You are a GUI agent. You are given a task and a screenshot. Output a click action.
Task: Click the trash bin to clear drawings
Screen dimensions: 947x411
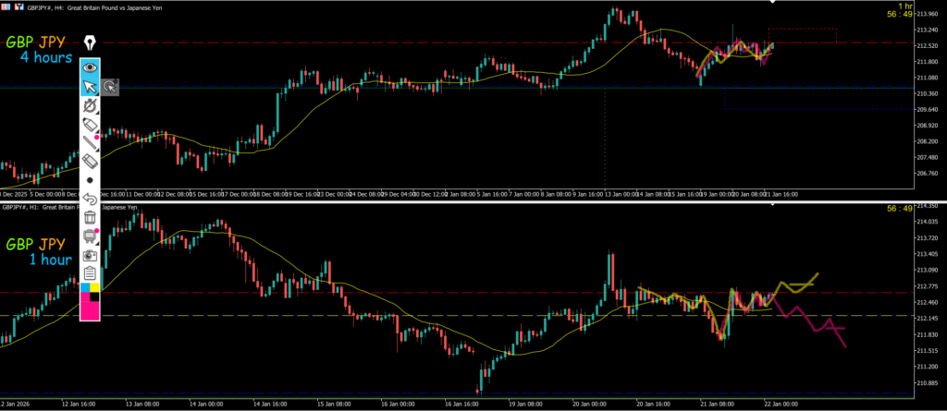(x=90, y=217)
